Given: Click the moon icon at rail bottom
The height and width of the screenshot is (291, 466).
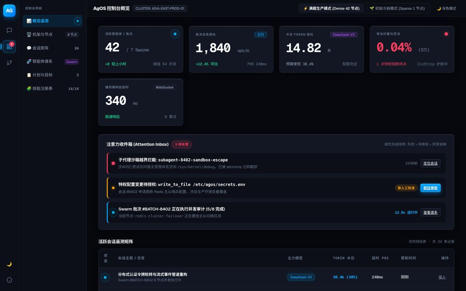Looking at the screenshot, I should click(9, 264).
